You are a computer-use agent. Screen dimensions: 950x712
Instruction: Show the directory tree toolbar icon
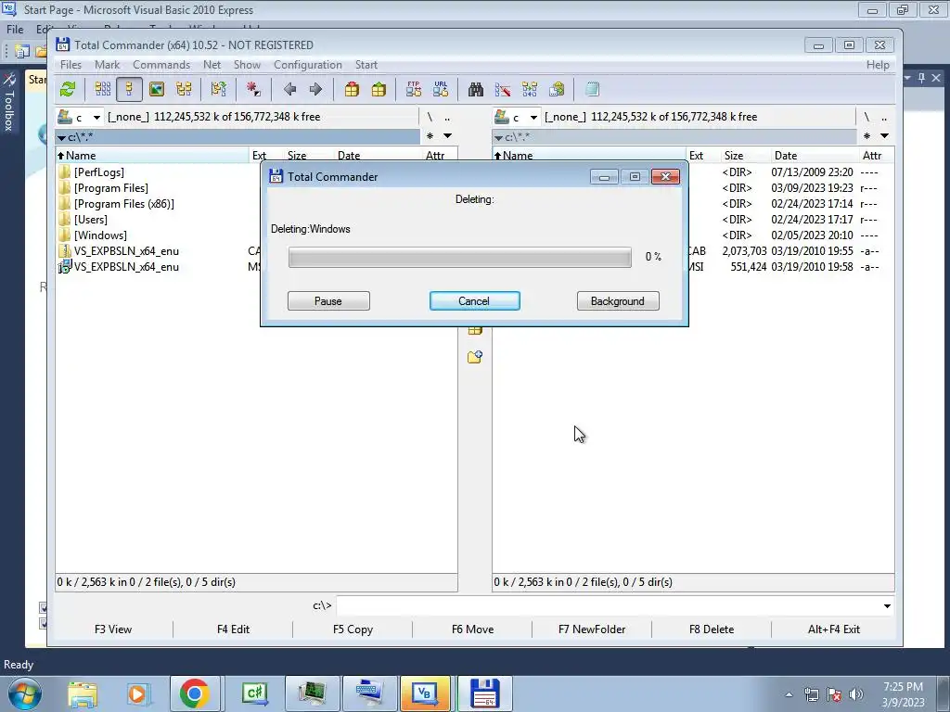pyautogui.click(x=184, y=90)
